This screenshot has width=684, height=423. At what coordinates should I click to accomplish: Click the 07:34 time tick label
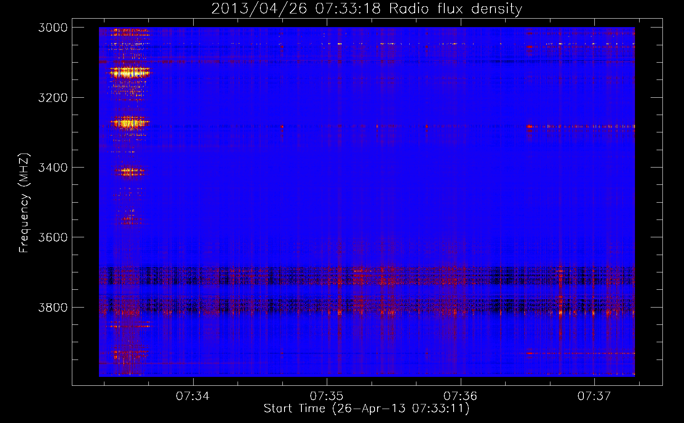point(193,396)
